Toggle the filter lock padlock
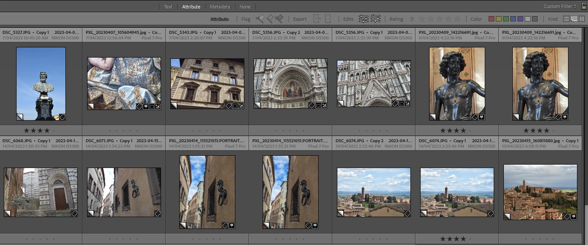588x245 pixels. pyautogui.click(x=583, y=6)
